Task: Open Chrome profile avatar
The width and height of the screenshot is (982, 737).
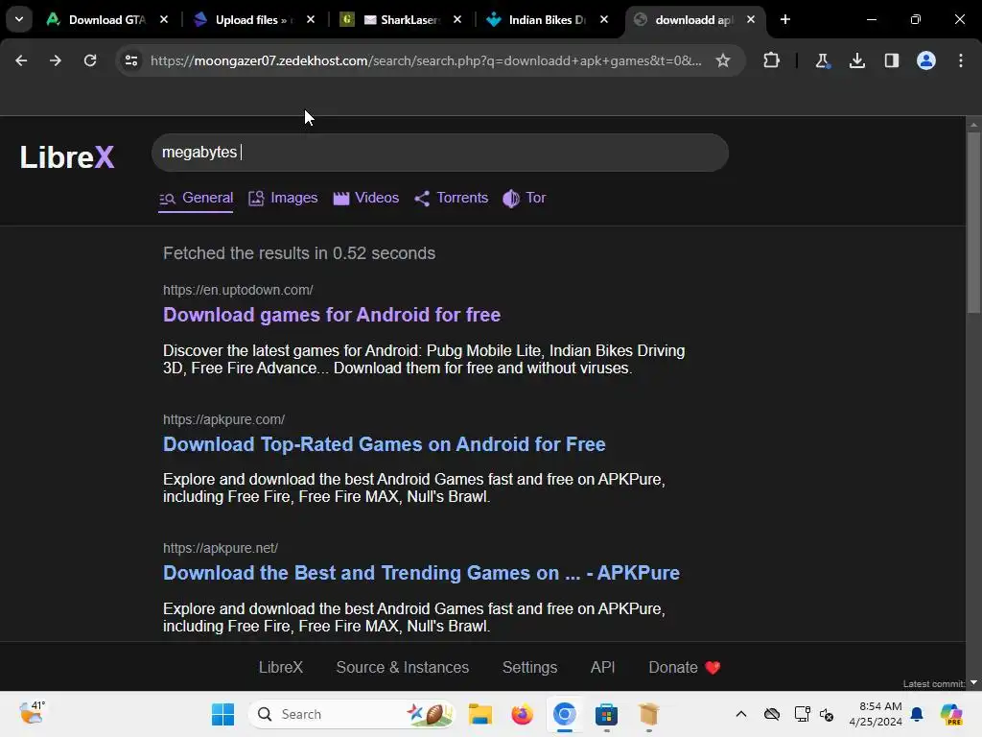Action: (x=926, y=60)
